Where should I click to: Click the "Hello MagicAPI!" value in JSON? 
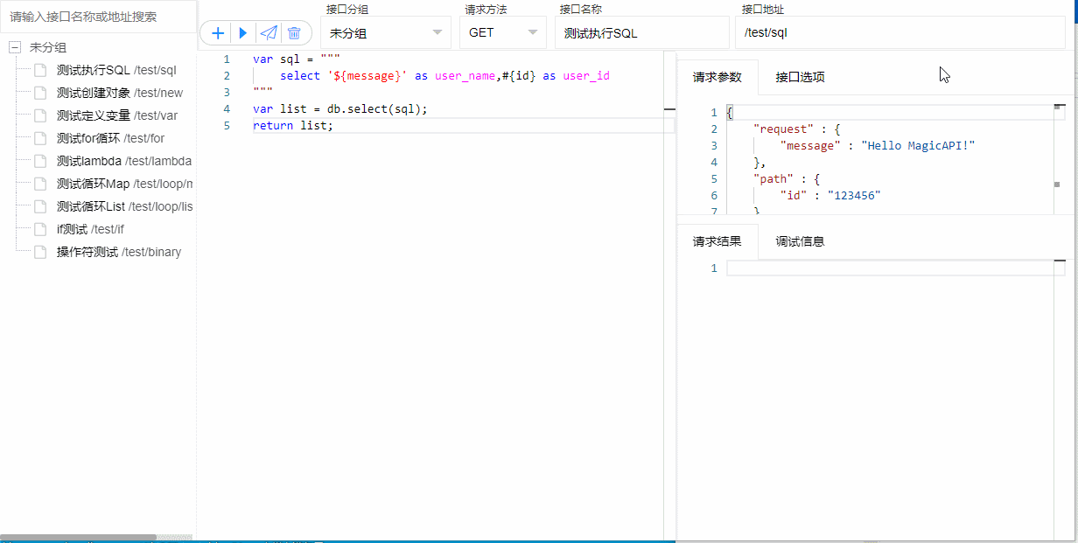point(917,146)
